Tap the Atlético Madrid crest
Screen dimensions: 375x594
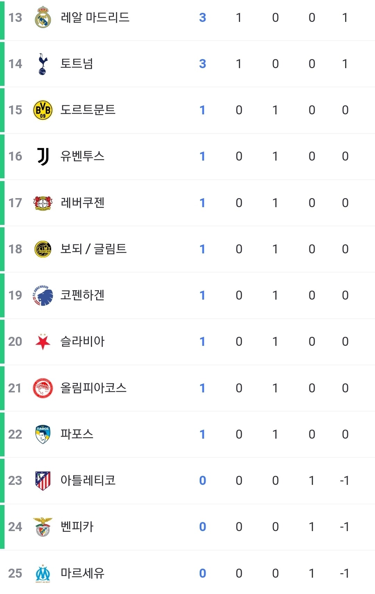coord(43,481)
